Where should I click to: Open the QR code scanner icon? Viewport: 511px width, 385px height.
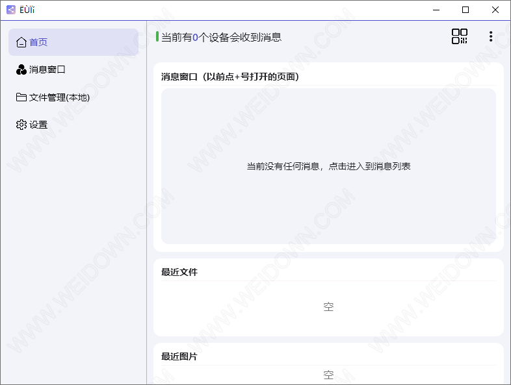[x=460, y=36]
